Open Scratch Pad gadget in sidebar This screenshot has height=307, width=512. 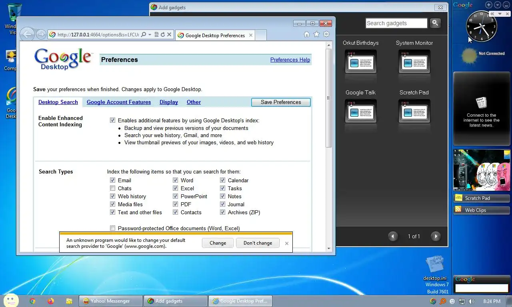[482, 198]
